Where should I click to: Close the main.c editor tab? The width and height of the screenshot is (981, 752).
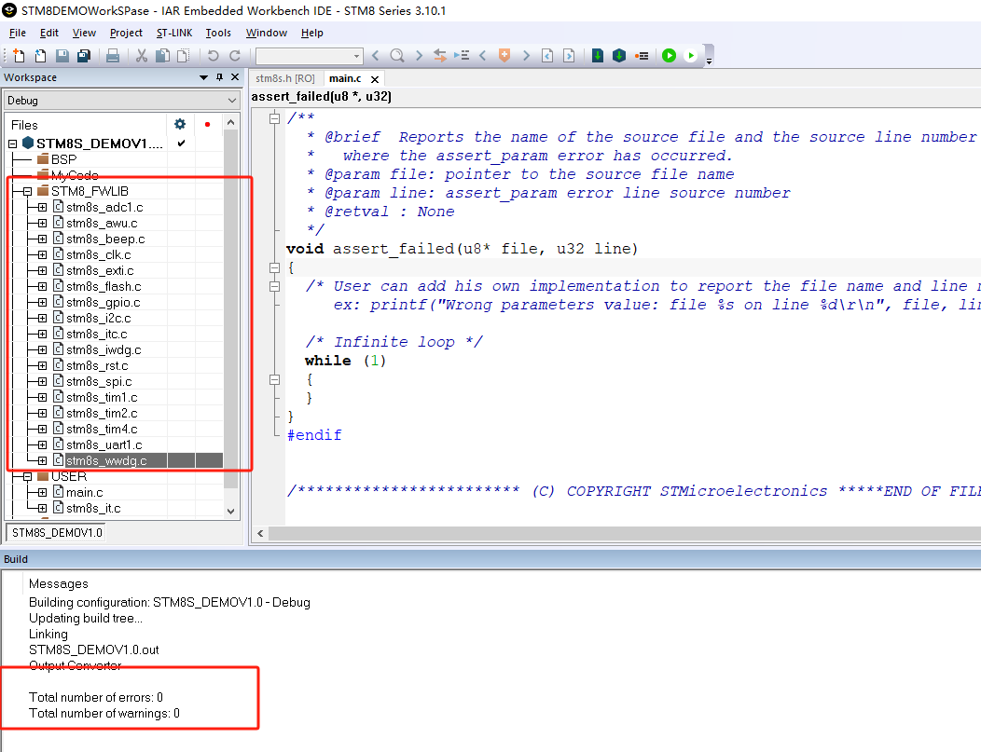[x=375, y=79]
